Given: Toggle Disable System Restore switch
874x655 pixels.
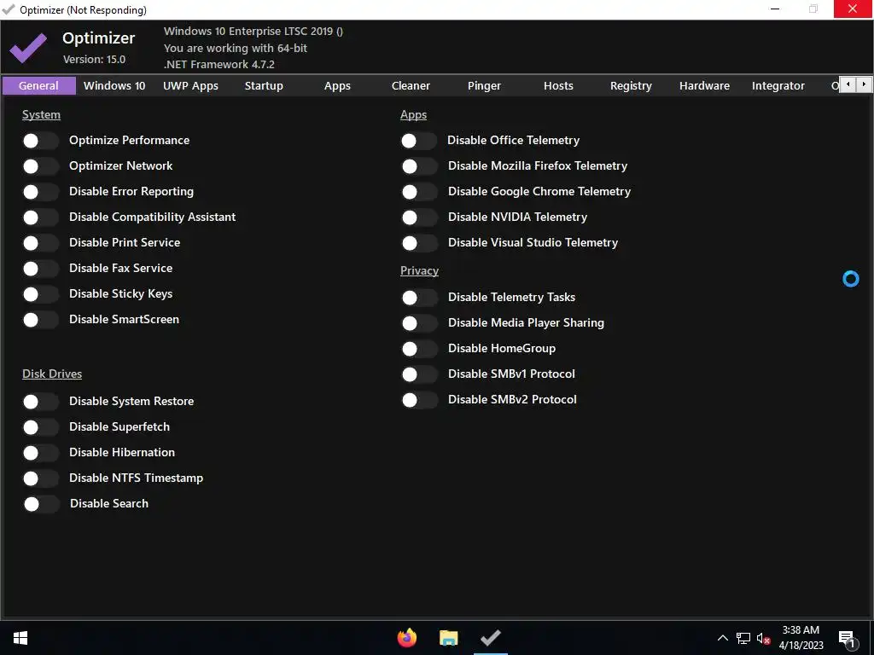Looking at the screenshot, I should point(40,402).
